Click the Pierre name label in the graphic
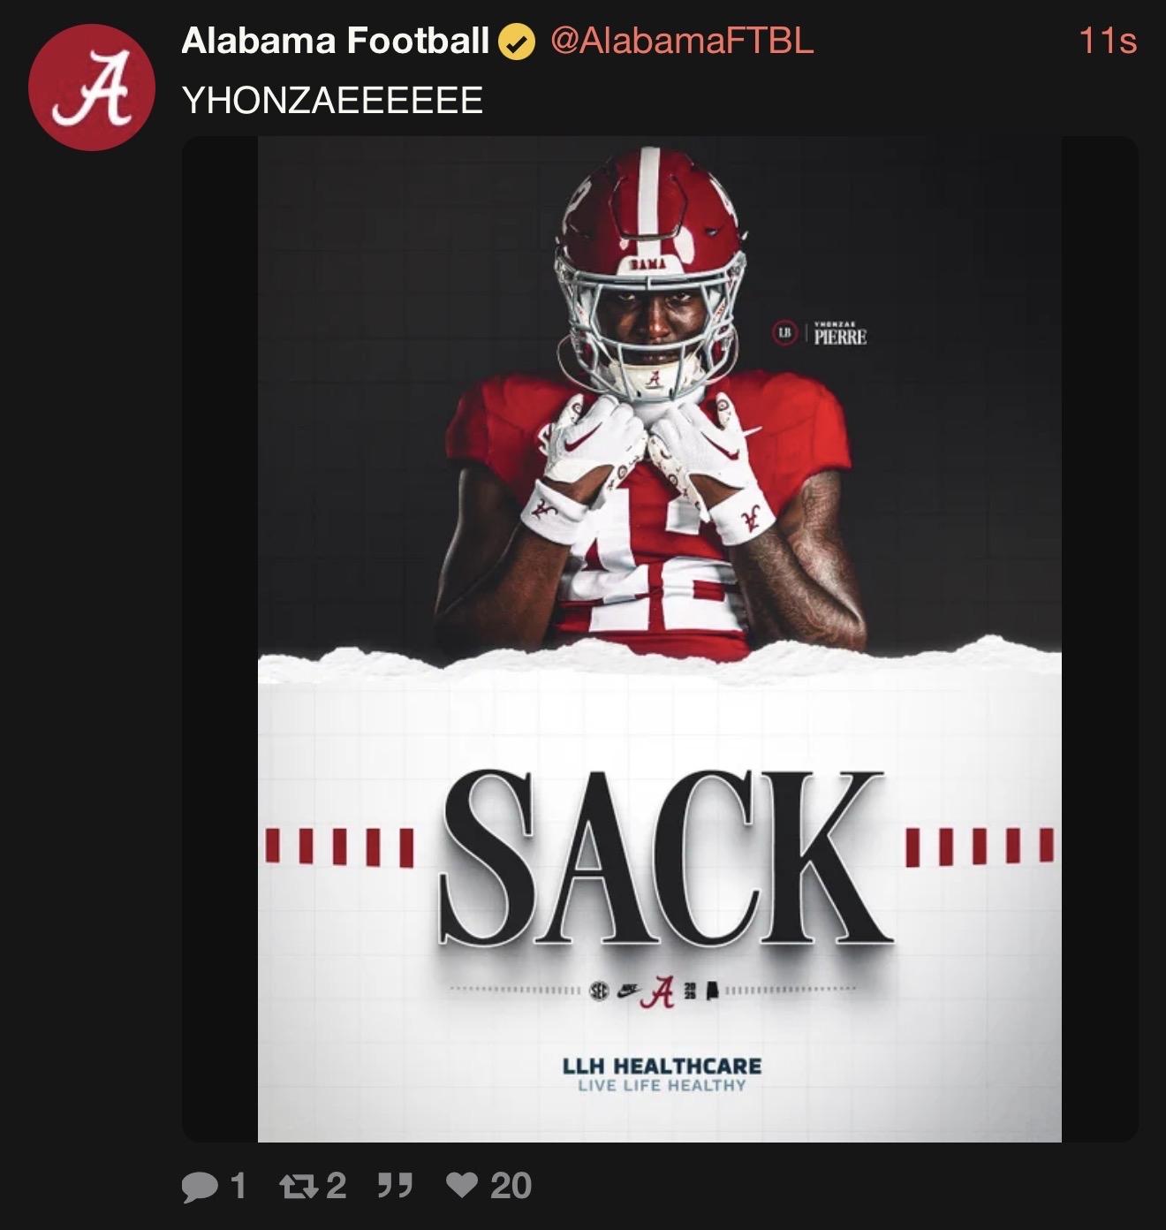The width and height of the screenshot is (1166, 1230). click(x=839, y=335)
